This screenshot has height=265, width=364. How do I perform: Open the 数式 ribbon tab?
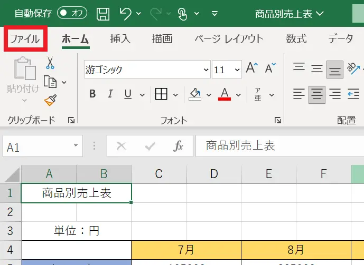[x=296, y=38]
